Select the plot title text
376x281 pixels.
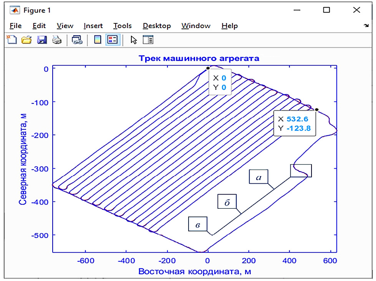coord(194,58)
